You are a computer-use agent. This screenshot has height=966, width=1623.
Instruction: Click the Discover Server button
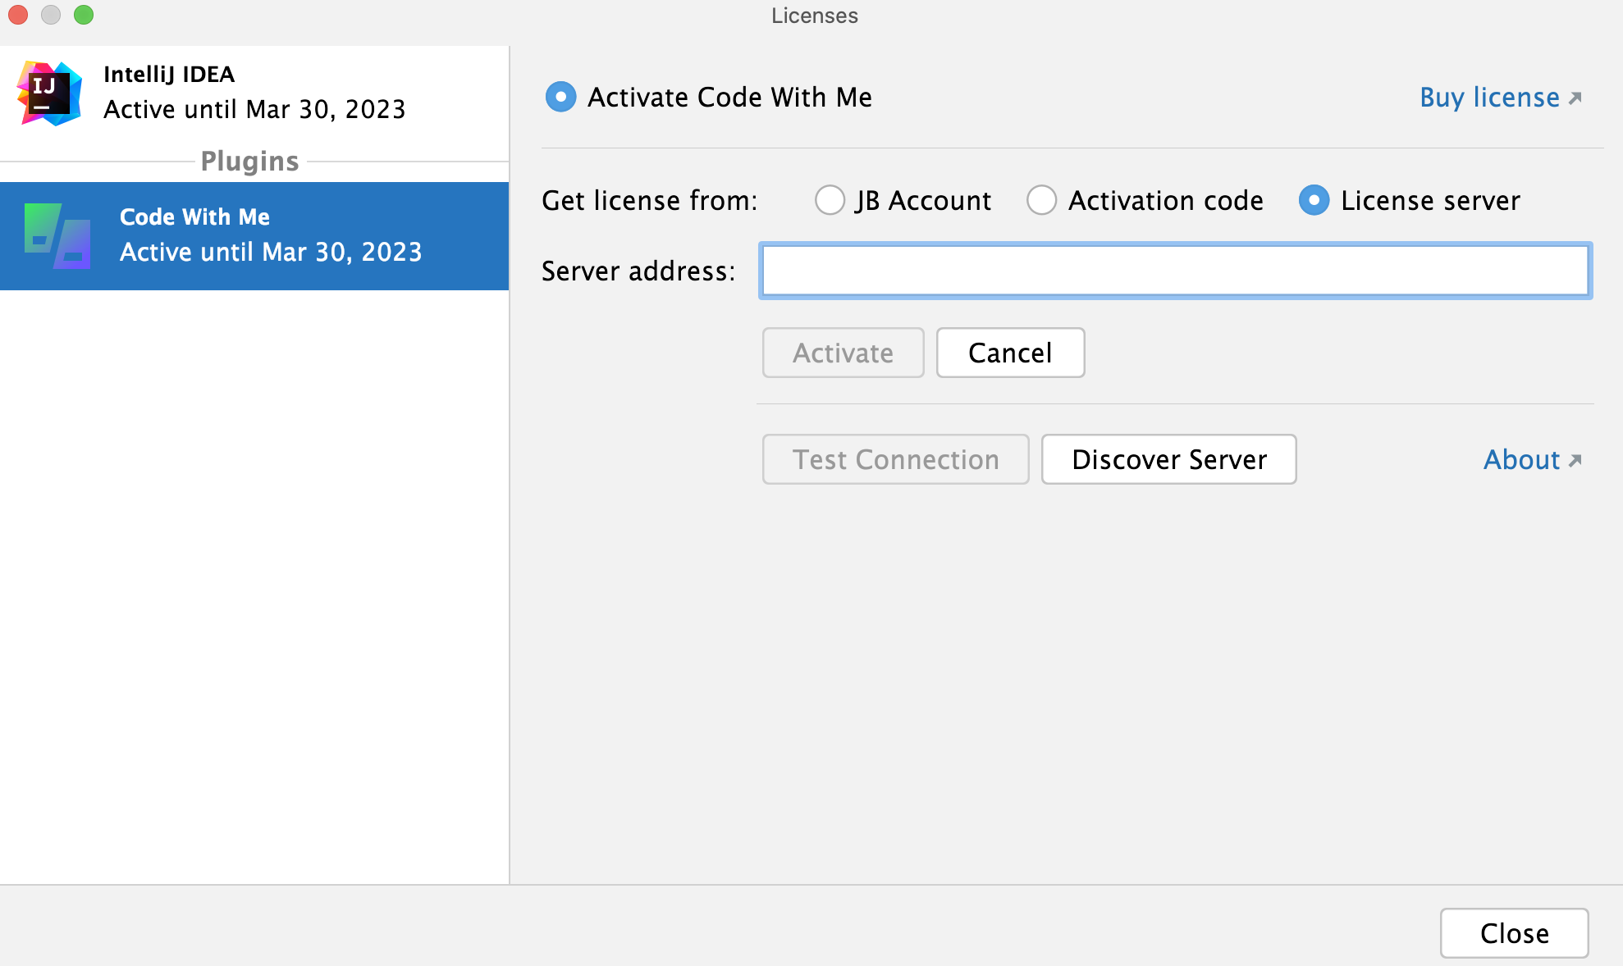pos(1168,459)
